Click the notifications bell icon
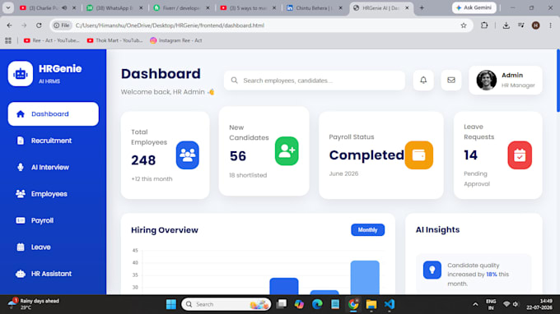560x314 pixels. [x=423, y=81]
